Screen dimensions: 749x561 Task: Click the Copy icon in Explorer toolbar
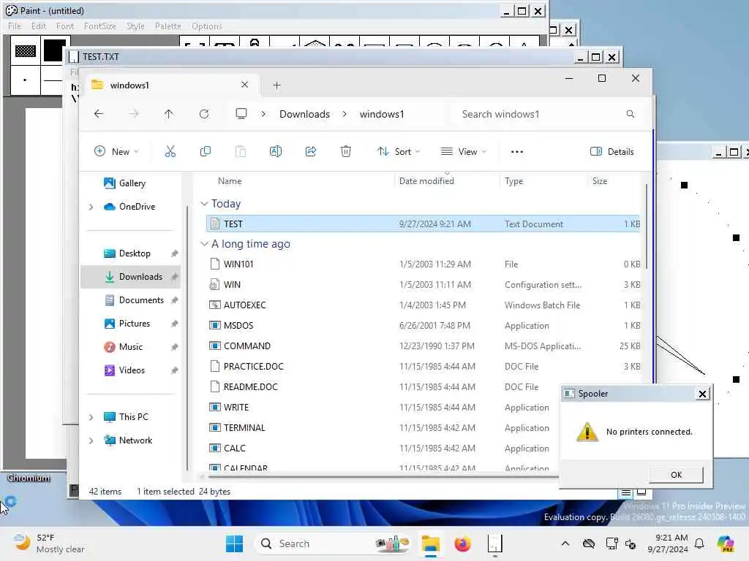(206, 152)
